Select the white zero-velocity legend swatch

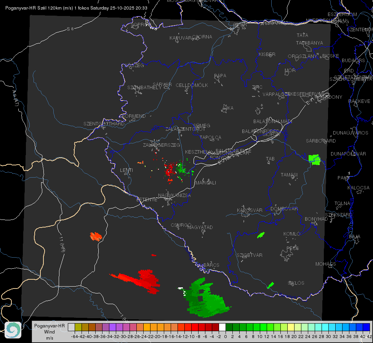coord(222,327)
